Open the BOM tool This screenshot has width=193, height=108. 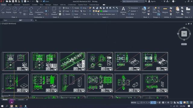[x=131, y=14]
